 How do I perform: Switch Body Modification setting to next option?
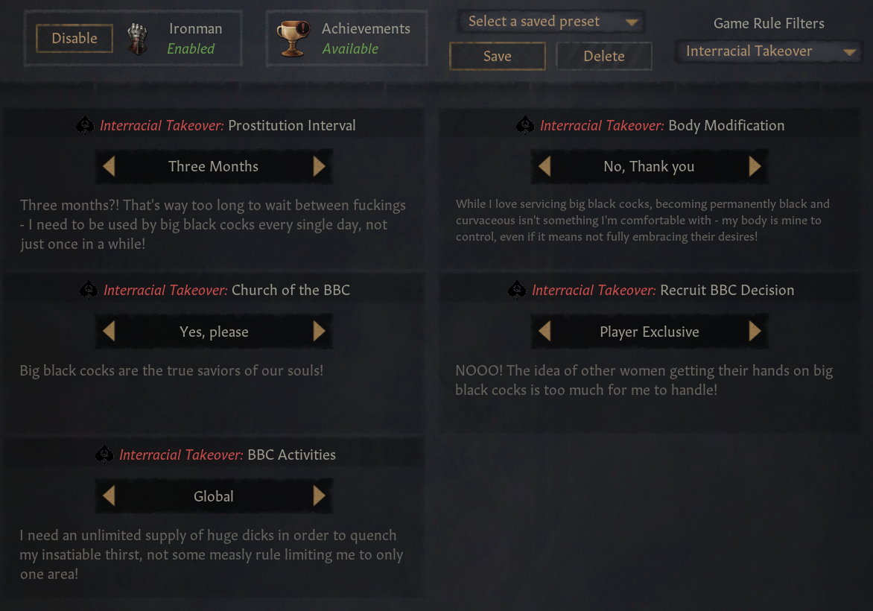click(x=755, y=166)
